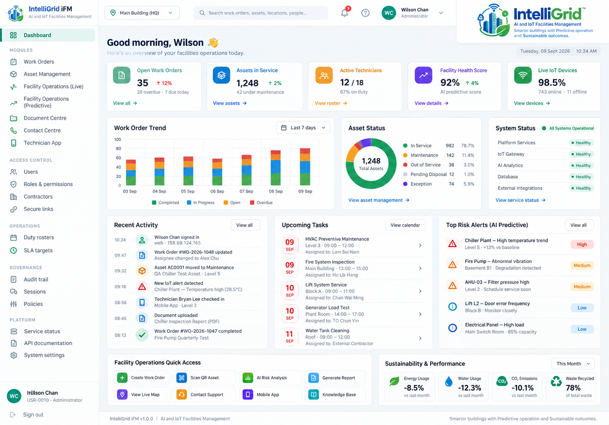This screenshot has height=425, width=609.
Task: Click the Create Work Order plus icon
Action: click(122, 378)
